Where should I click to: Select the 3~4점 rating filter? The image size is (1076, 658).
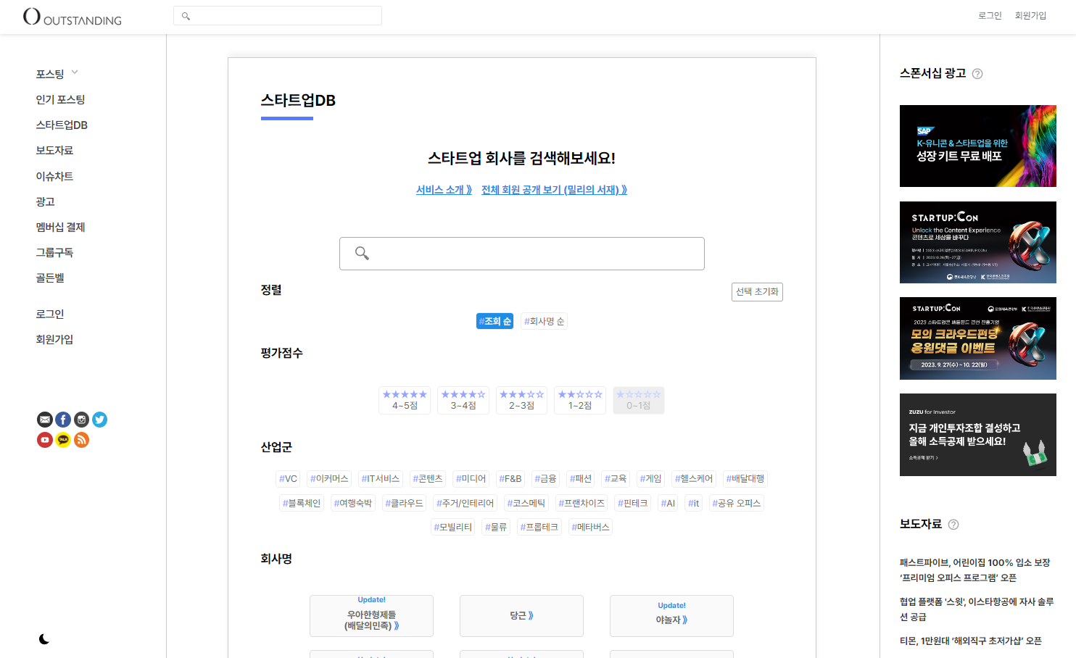tap(463, 400)
